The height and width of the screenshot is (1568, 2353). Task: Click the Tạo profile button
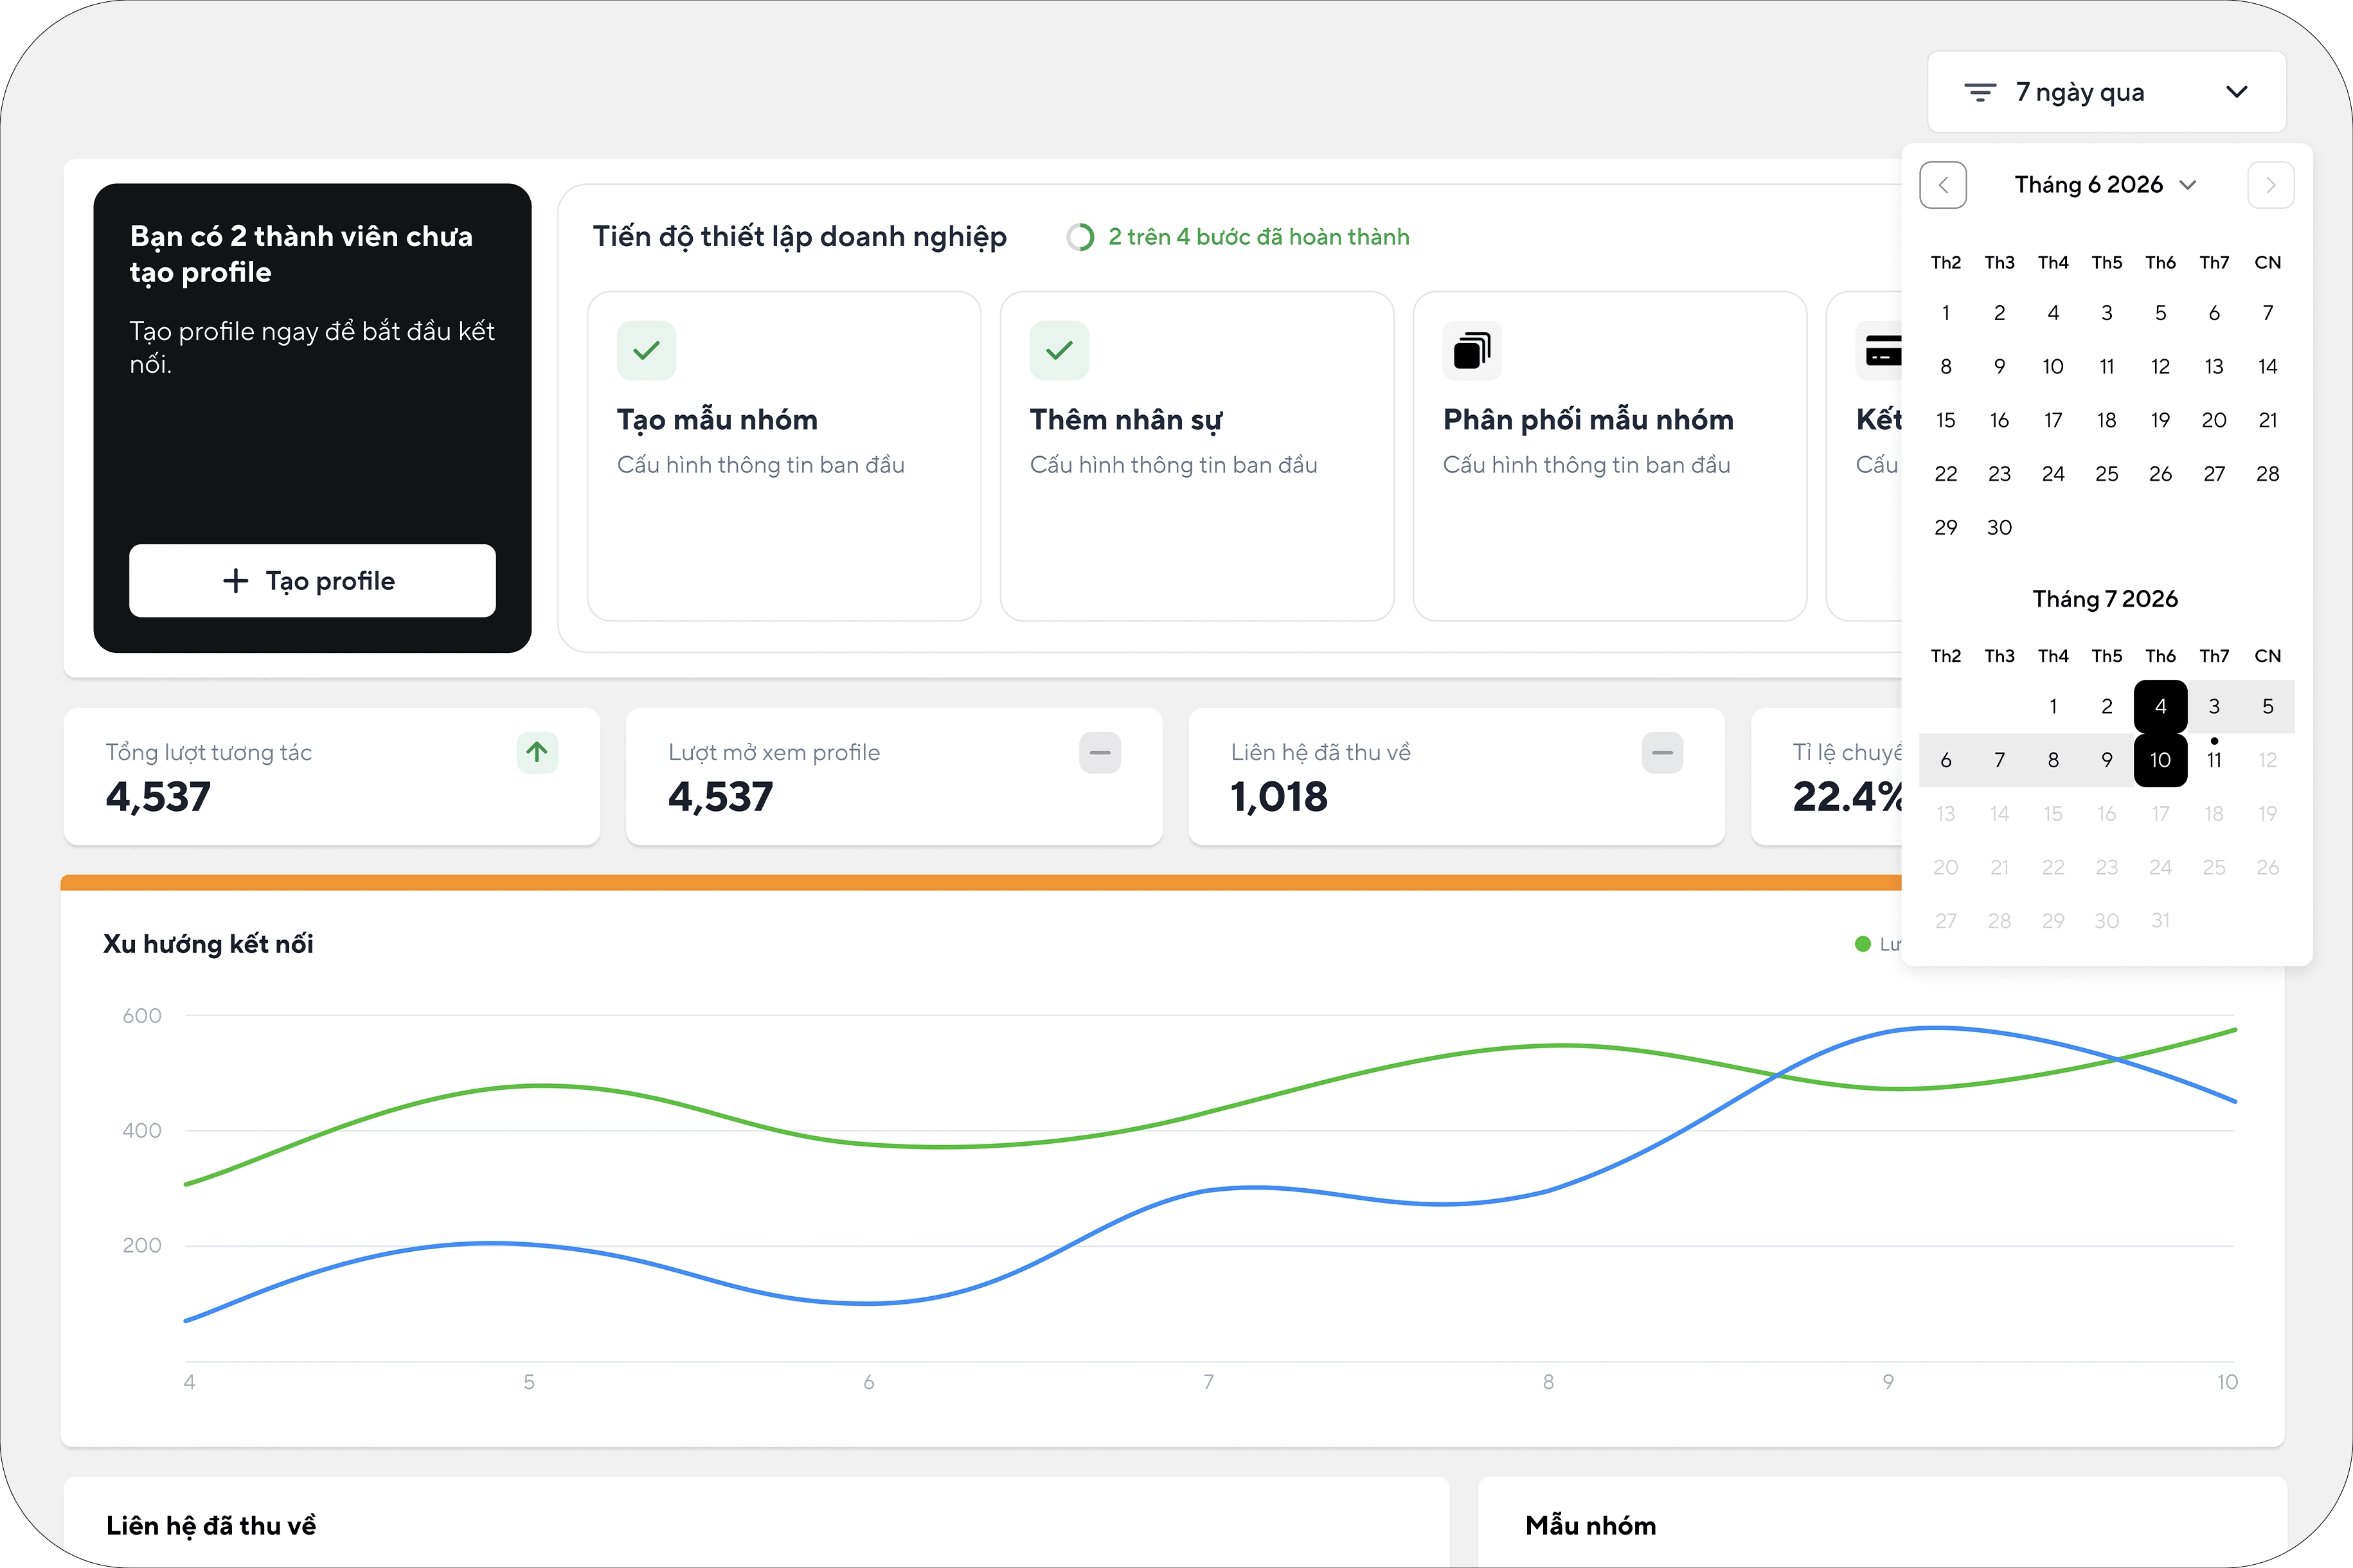click(x=312, y=581)
